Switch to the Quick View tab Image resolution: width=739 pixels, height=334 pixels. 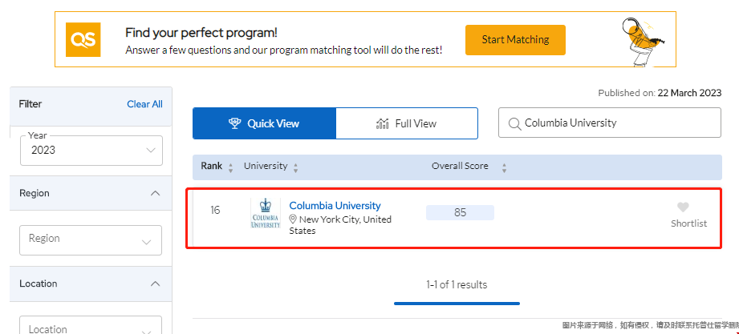click(x=265, y=123)
